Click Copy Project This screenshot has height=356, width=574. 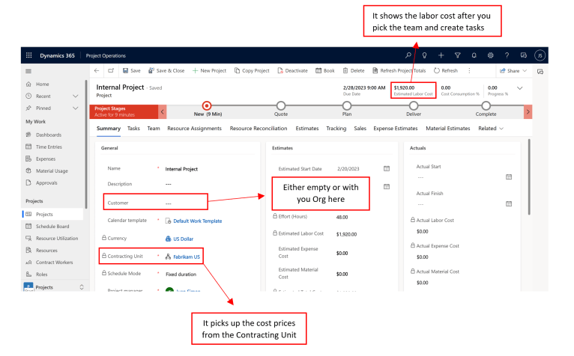[252, 71]
